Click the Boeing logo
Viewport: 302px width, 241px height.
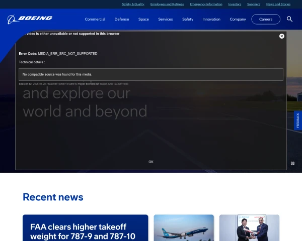(30, 19)
